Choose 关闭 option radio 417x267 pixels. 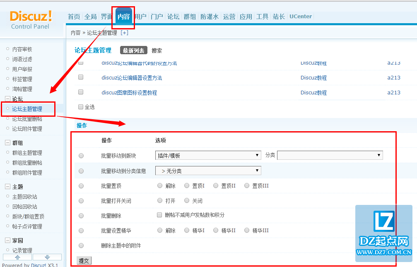pyautogui.click(x=187, y=200)
